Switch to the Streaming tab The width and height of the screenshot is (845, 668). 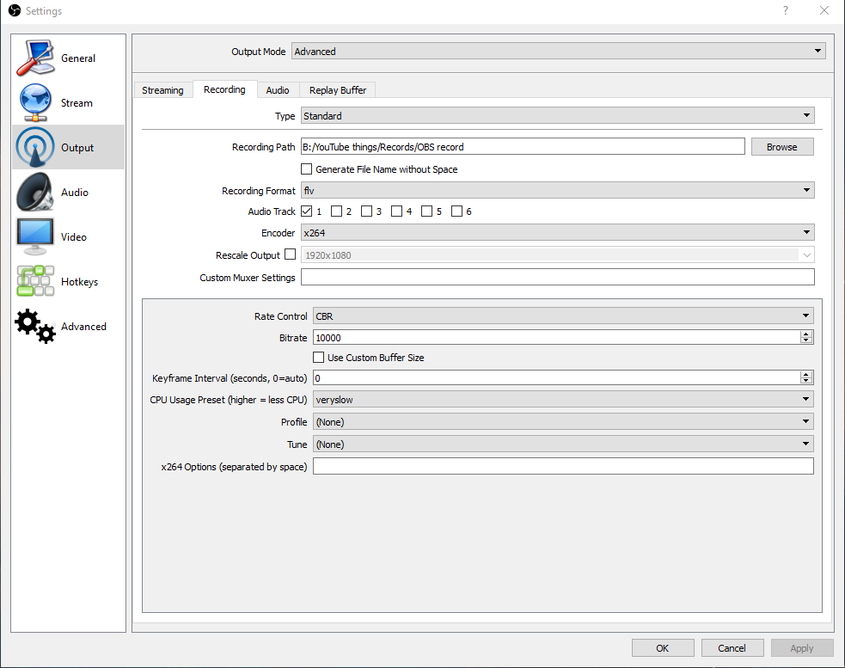click(x=162, y=90)
